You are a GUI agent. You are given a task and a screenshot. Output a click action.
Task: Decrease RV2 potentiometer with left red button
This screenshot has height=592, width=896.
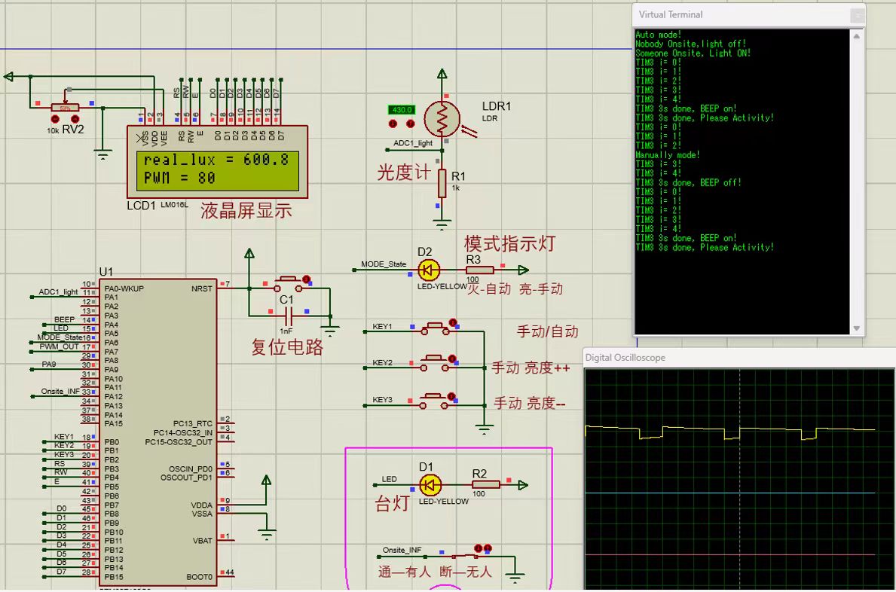[55, 119]
